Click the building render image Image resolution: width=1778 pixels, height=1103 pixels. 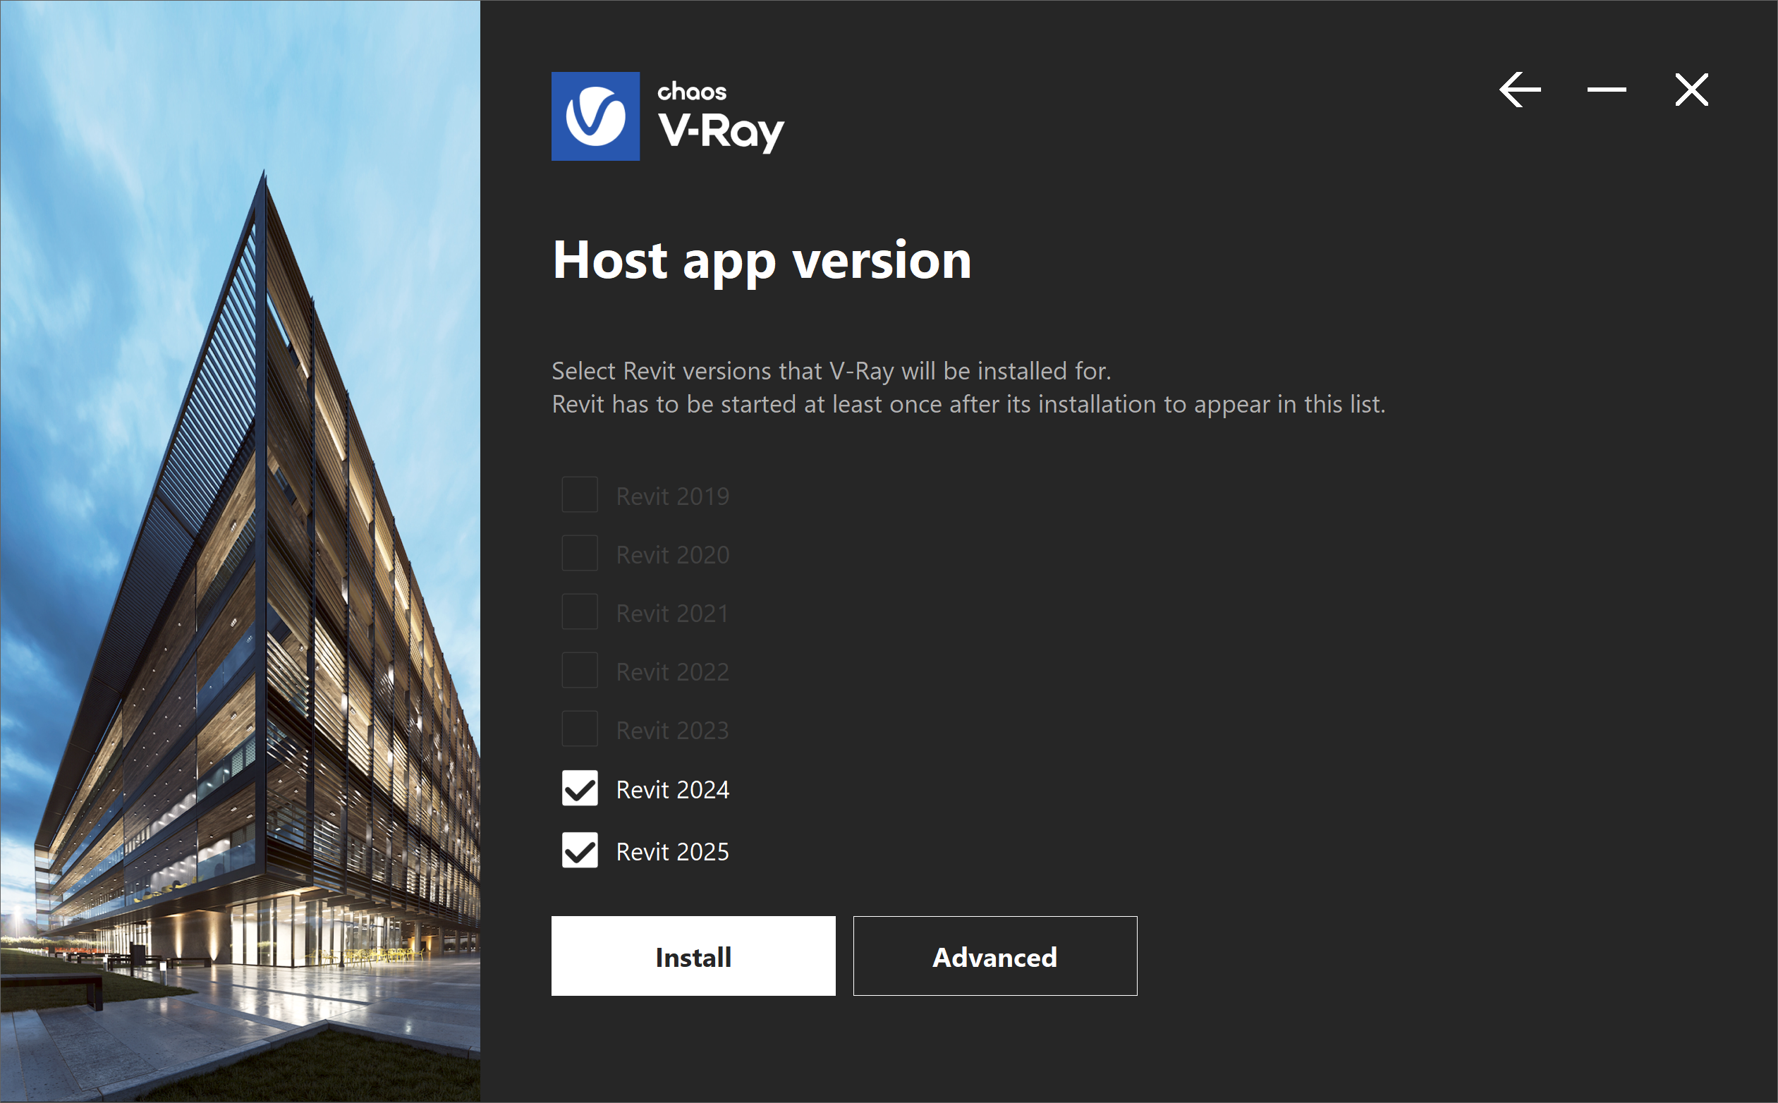point(240,551)
